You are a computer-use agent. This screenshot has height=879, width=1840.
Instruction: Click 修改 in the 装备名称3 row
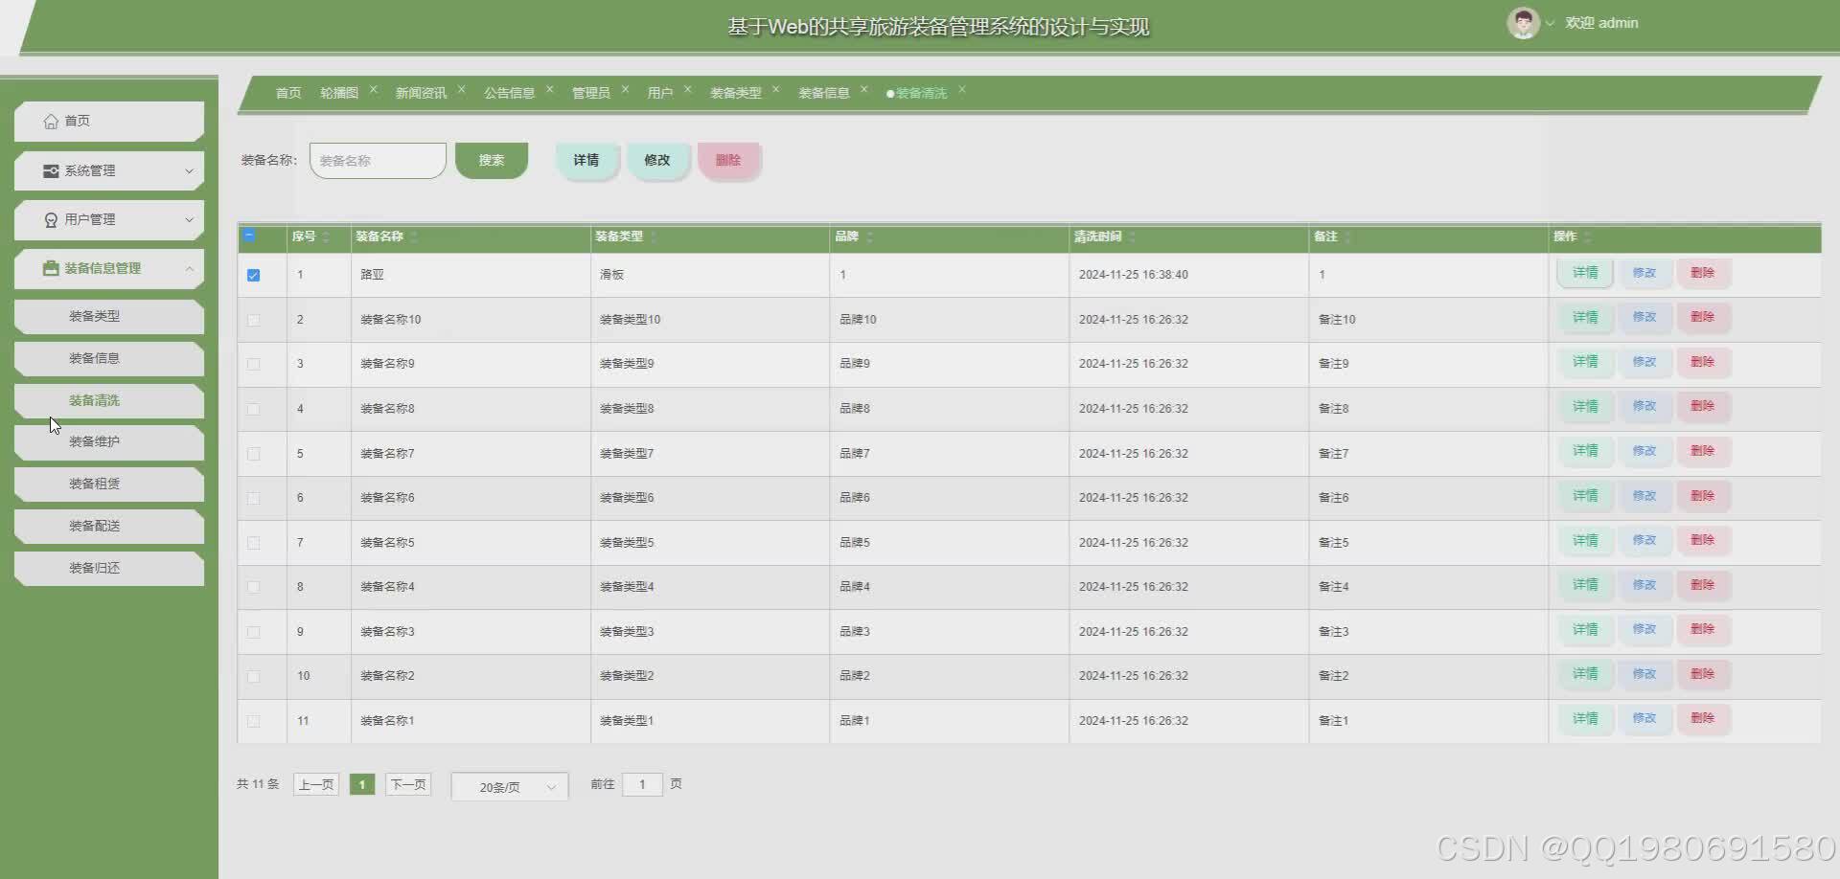1644,629
